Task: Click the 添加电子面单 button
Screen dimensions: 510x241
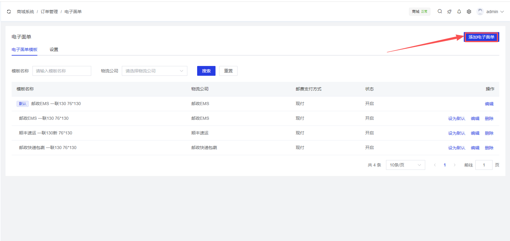Action: [481, 37]
